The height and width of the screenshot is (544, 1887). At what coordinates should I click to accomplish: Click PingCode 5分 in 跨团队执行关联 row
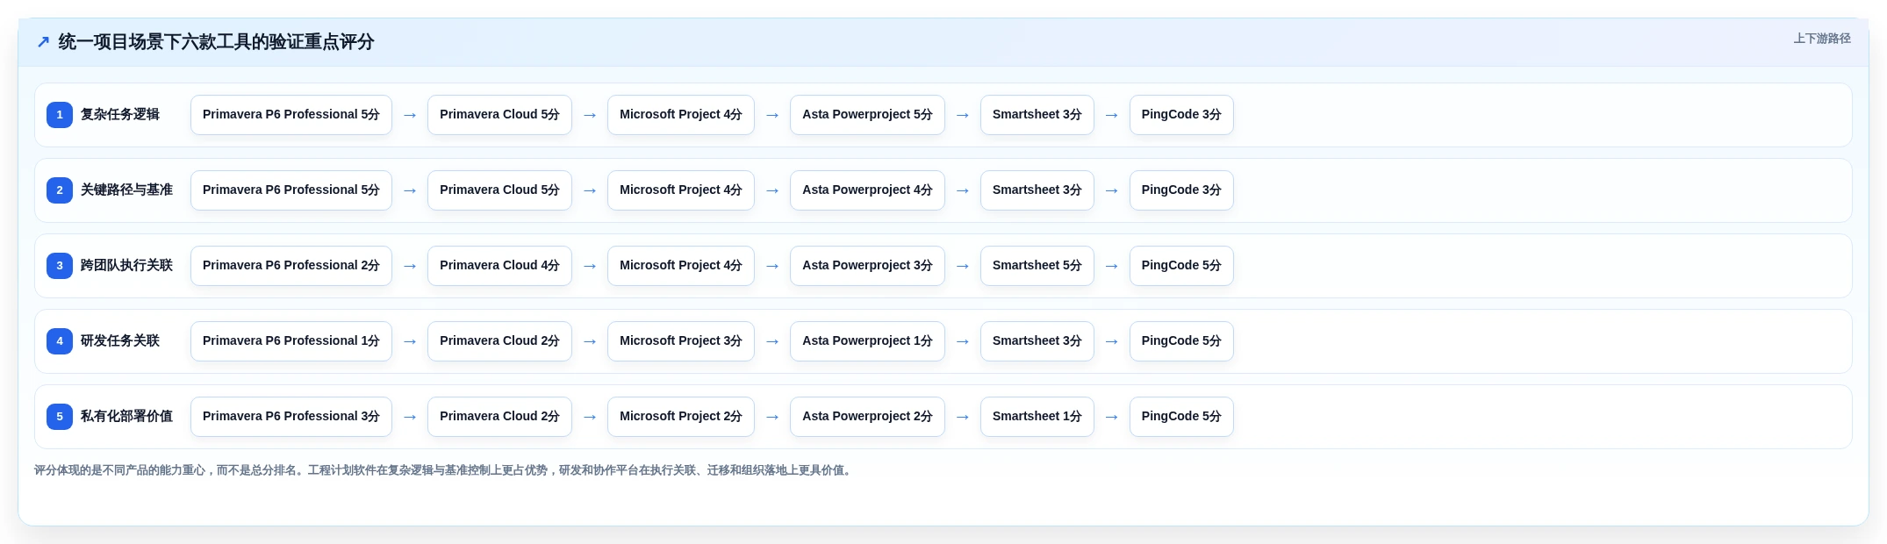(x=1181, y=266)
